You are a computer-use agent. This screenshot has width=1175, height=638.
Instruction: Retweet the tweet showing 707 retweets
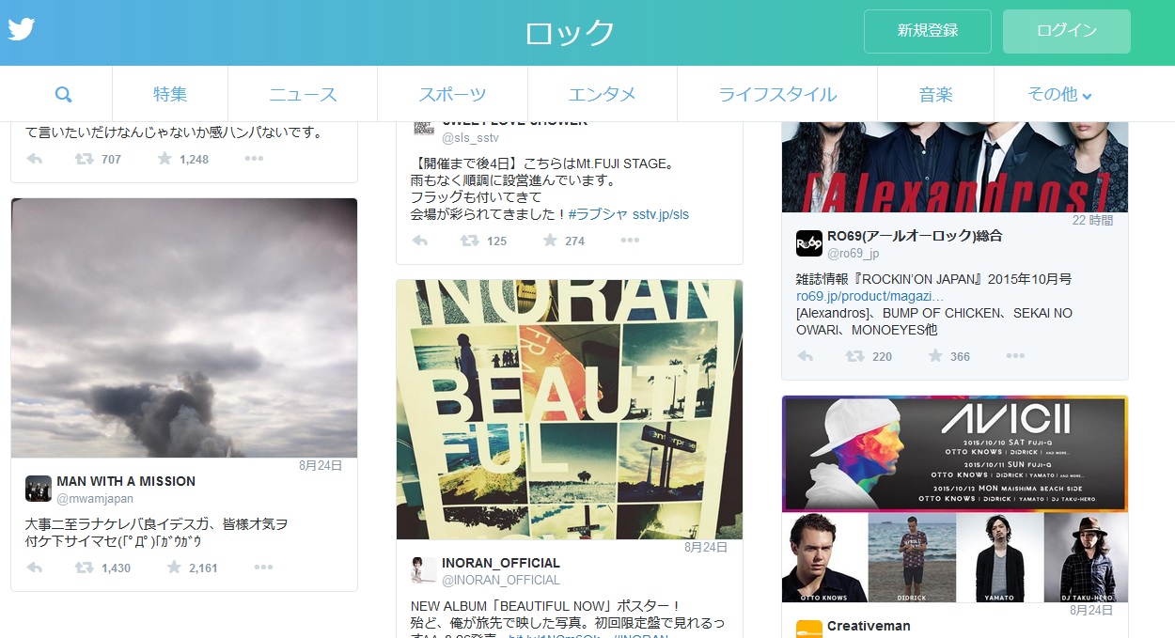point(85,159)
